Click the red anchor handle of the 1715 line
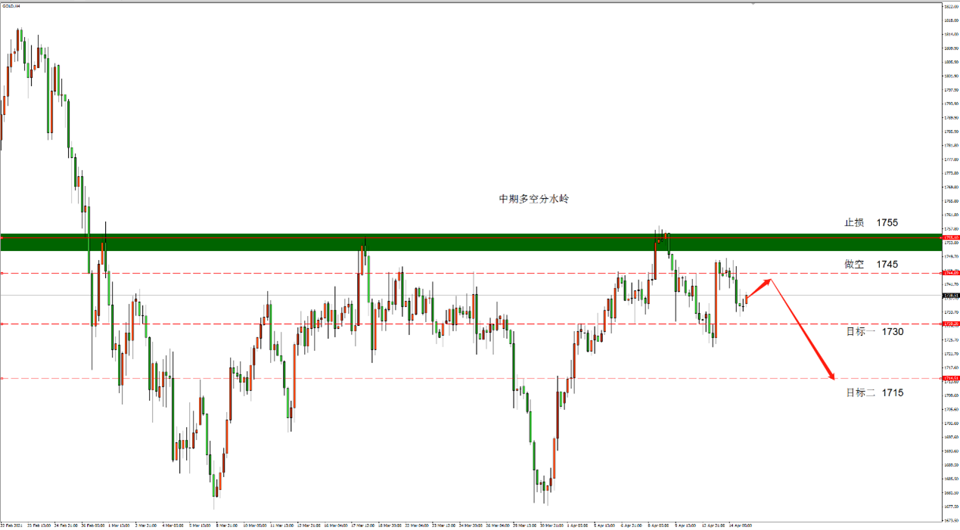960x530 pixels. click(x=2, y=378)
